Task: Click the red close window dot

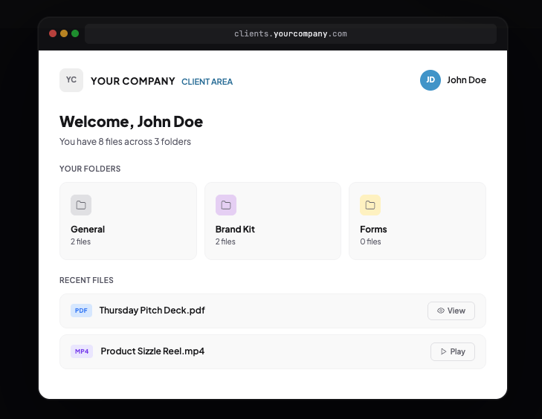Action: 53,33
